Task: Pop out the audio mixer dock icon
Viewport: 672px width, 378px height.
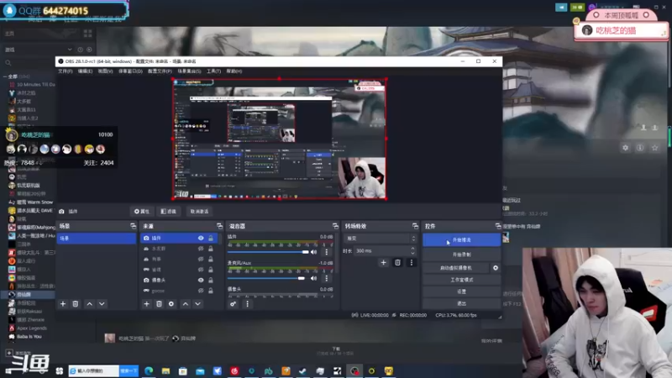Action: pos(335,226)
